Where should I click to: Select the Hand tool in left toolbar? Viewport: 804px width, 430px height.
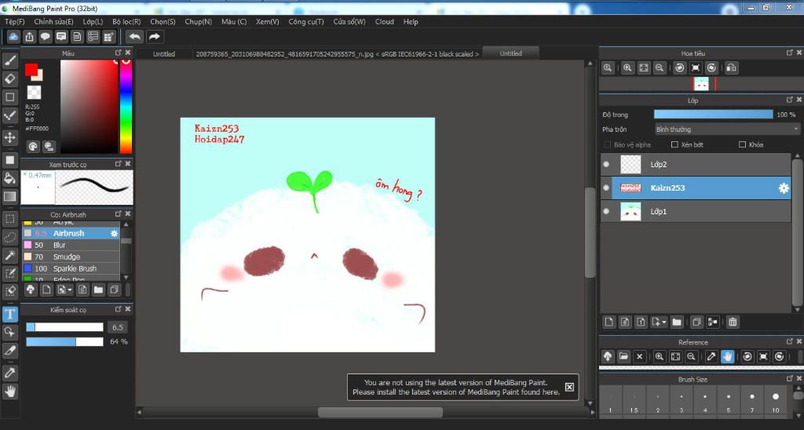tap(9, 392)
